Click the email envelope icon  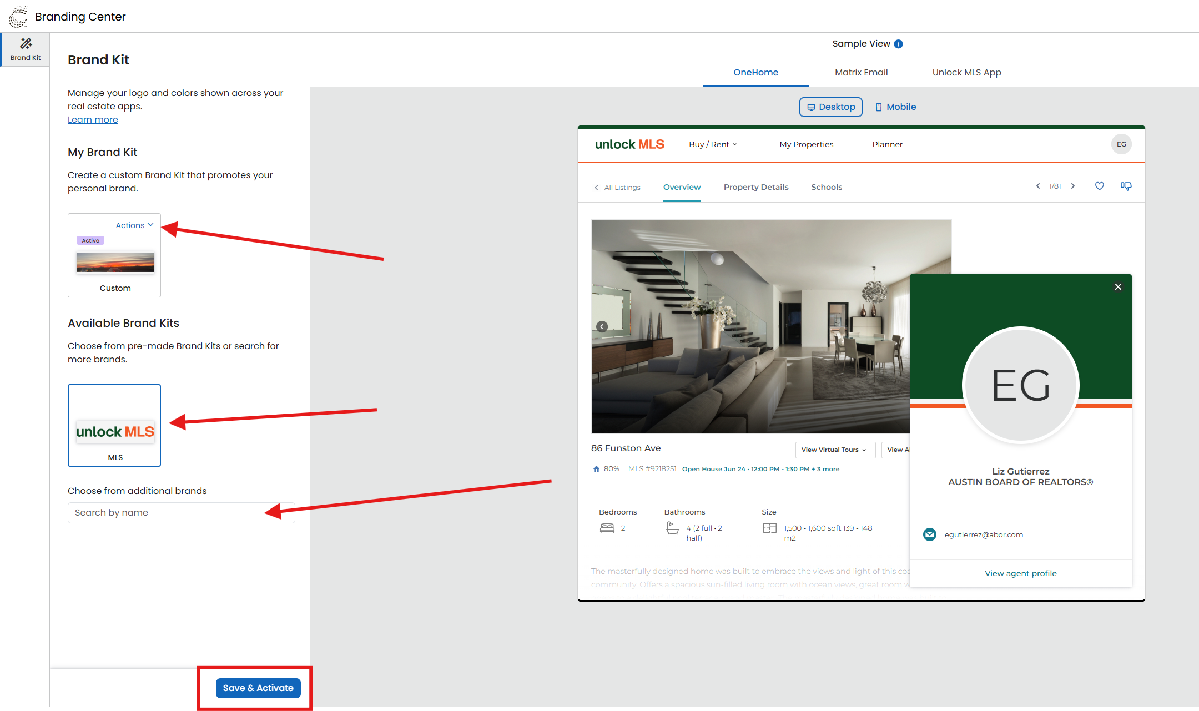coord(930,534)
